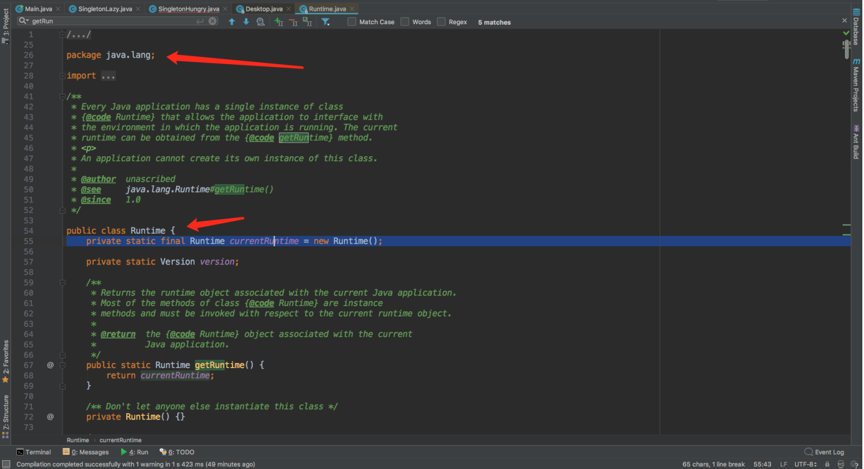The height and width of the screenshot is (469, 864).
Task: Open the TODO tool window
Action: point(177,452)
